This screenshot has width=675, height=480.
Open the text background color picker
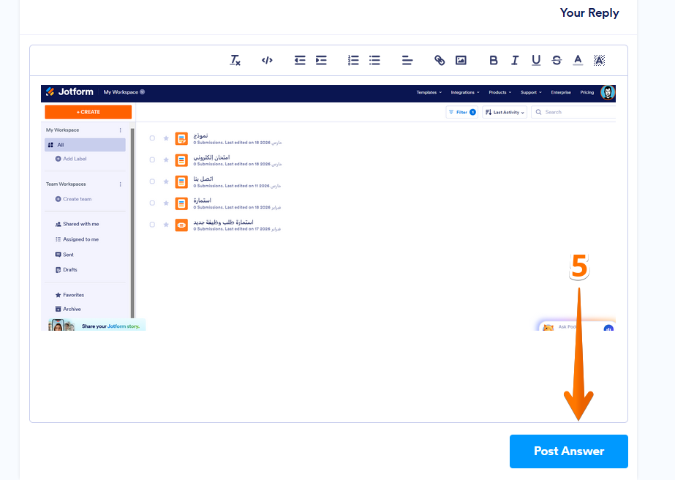(x=599, y=60)
